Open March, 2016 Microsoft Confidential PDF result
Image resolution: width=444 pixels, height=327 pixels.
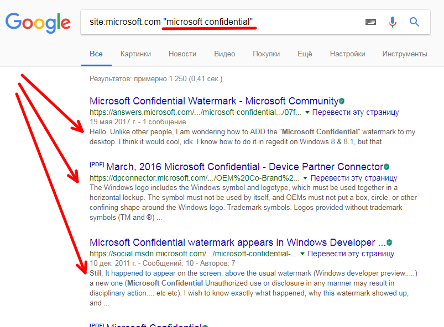(x=244, y=167)
